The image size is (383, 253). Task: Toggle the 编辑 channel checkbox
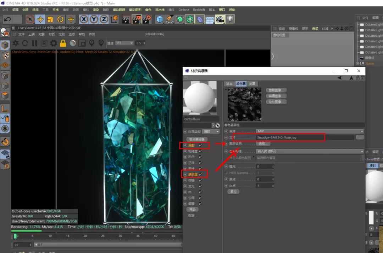coord(200,204)
